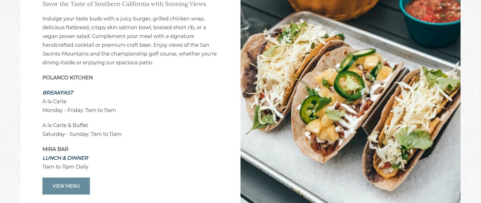Select the 'Savor the Taste' heading

pyautogui.click(x=124, y=4)
